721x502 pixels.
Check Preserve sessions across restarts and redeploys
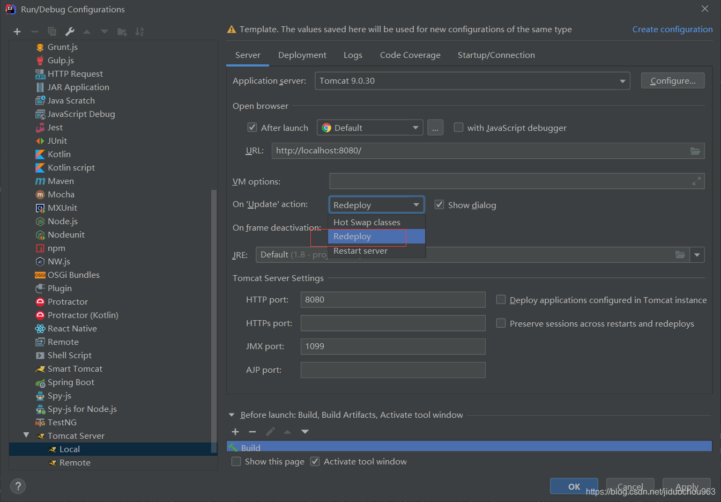click(x=501, y=323)
